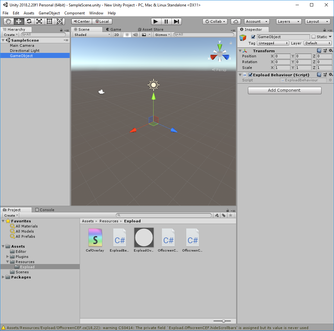The width and height of the screenshot is (334, 331).
Task: Save search star icon in Project
Action: point(230,215)
